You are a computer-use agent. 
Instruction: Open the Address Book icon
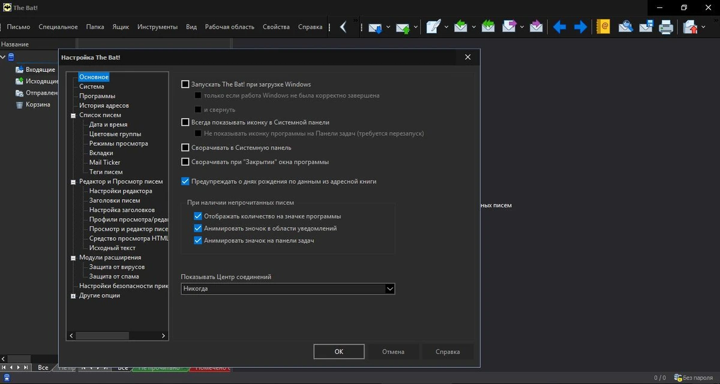coord(603,27)
